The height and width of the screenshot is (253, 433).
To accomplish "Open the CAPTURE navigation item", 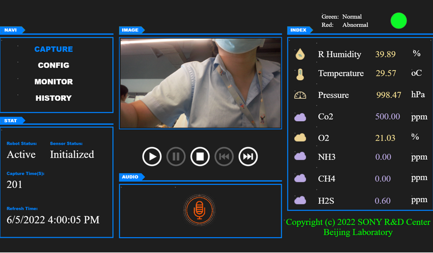I will pyautogui.click(x=53, y=49).
